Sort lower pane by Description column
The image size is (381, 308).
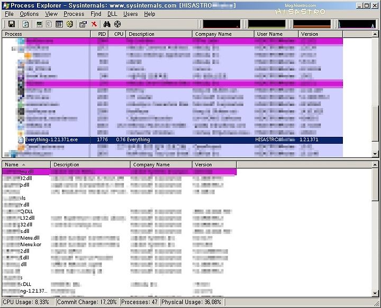(90, 165)
